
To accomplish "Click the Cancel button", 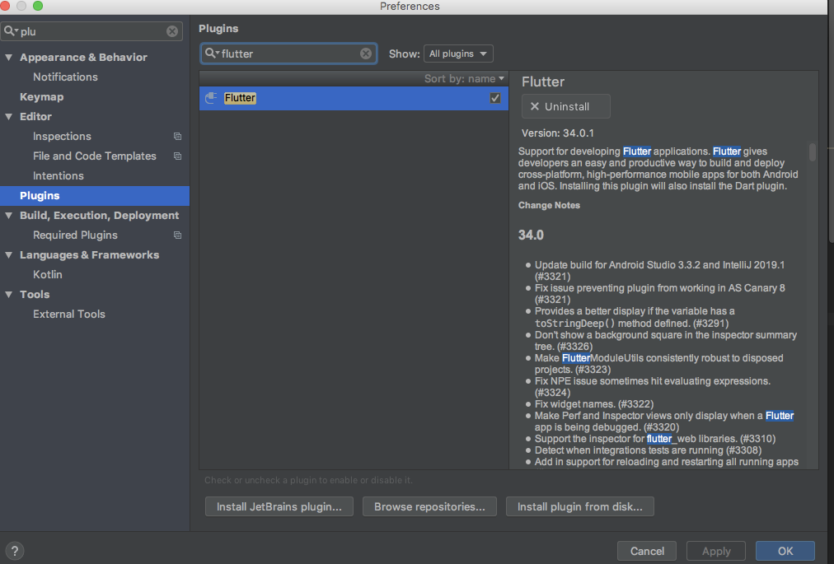I will [647, 552].
